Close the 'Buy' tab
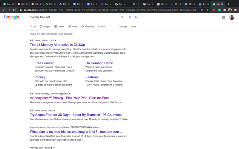 [x=208, y=4]
